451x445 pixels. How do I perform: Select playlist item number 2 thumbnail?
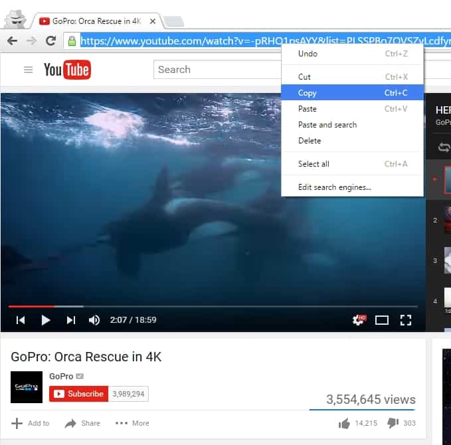pos(448,220)
